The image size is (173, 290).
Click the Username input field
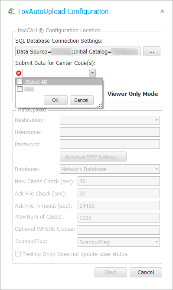tap(110, 132)
